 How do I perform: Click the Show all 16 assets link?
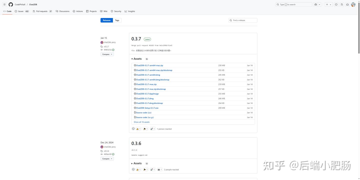[x=141, y=122]
